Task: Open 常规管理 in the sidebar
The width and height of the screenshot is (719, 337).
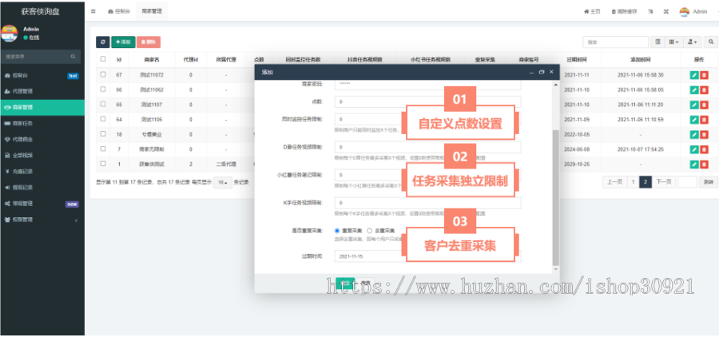Action: click(42, 204)
